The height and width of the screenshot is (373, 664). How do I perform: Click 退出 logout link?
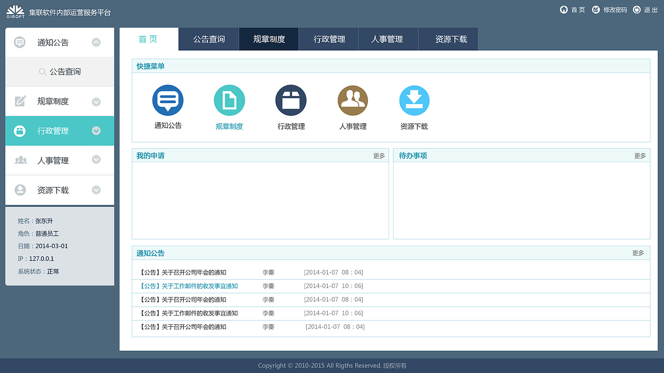pyautogui.click(x=651, y=10)
